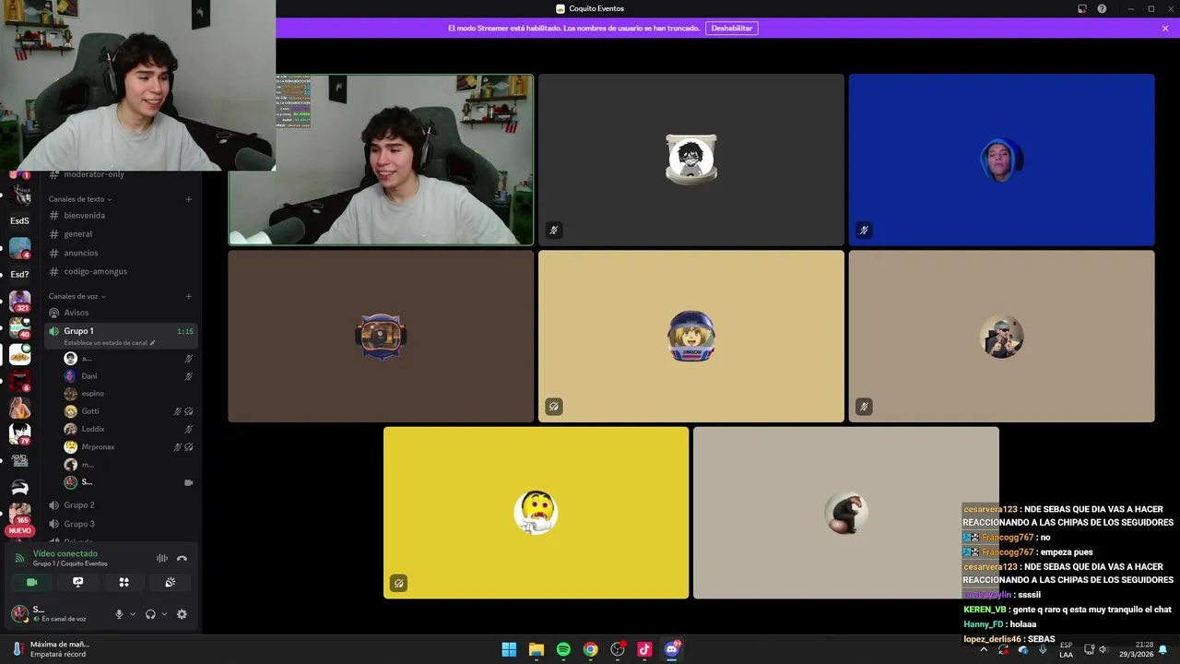
Task: Open the 21:28 clock and date
Action: click(x=1136, y=649)
